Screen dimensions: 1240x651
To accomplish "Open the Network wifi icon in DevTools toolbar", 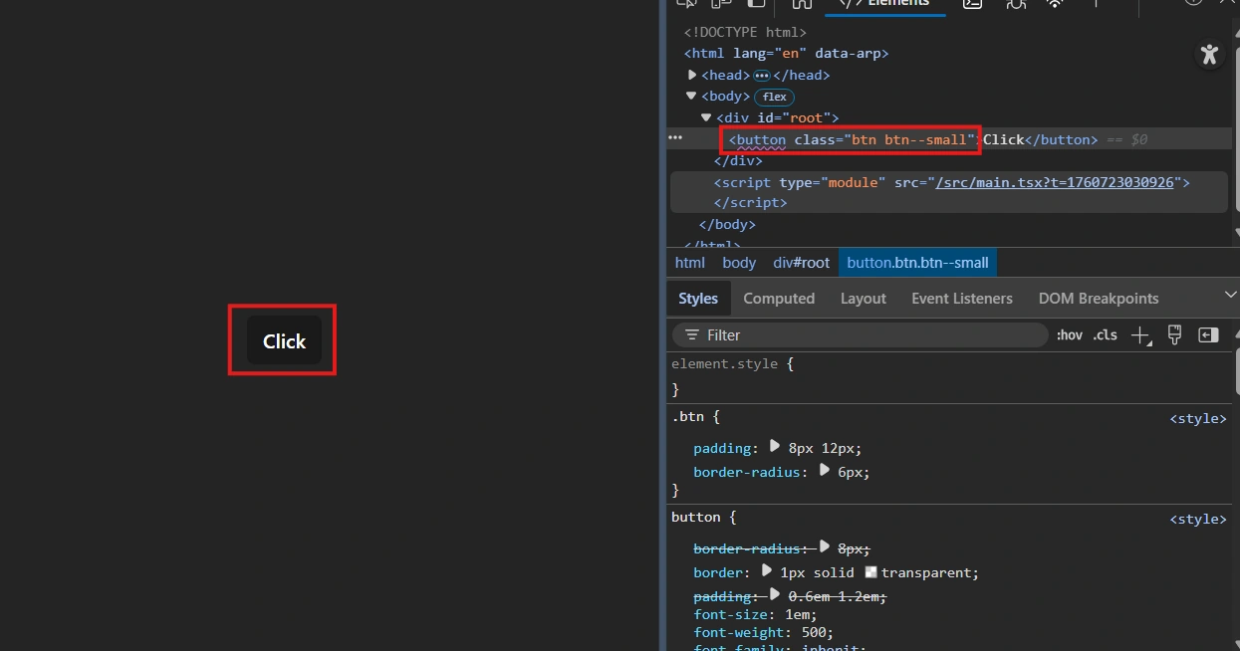I will pyautogui.click(x=1055, y=4).
